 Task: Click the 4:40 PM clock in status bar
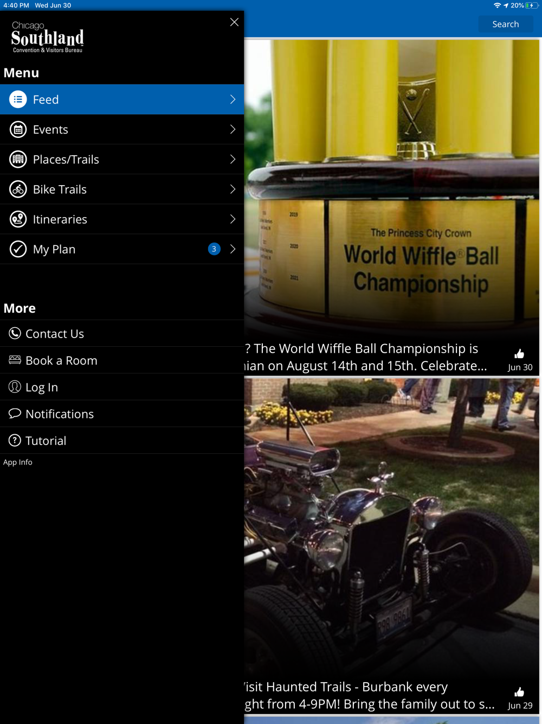click(16, 5)
